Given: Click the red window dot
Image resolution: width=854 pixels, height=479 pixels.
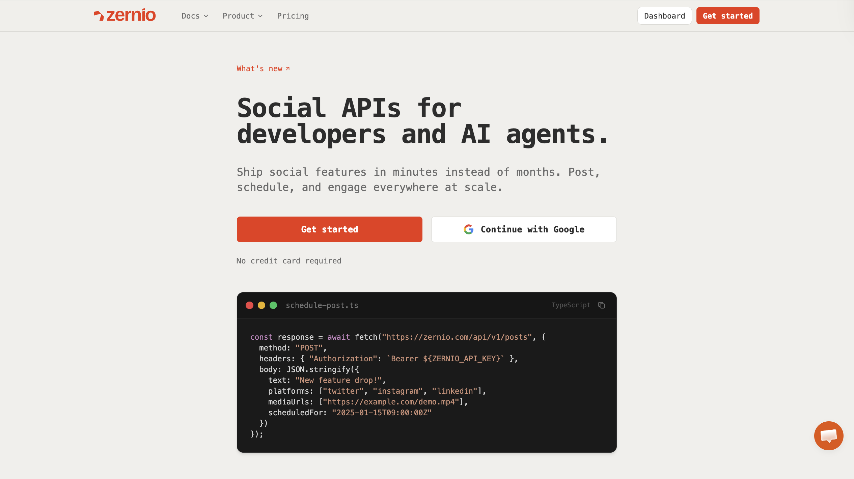Looking at the screenshot, I should [x=249, y=305].
